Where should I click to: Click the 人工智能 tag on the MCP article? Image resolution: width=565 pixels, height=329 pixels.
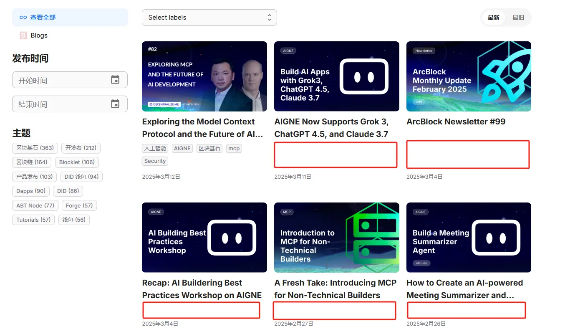pos(155,148)
